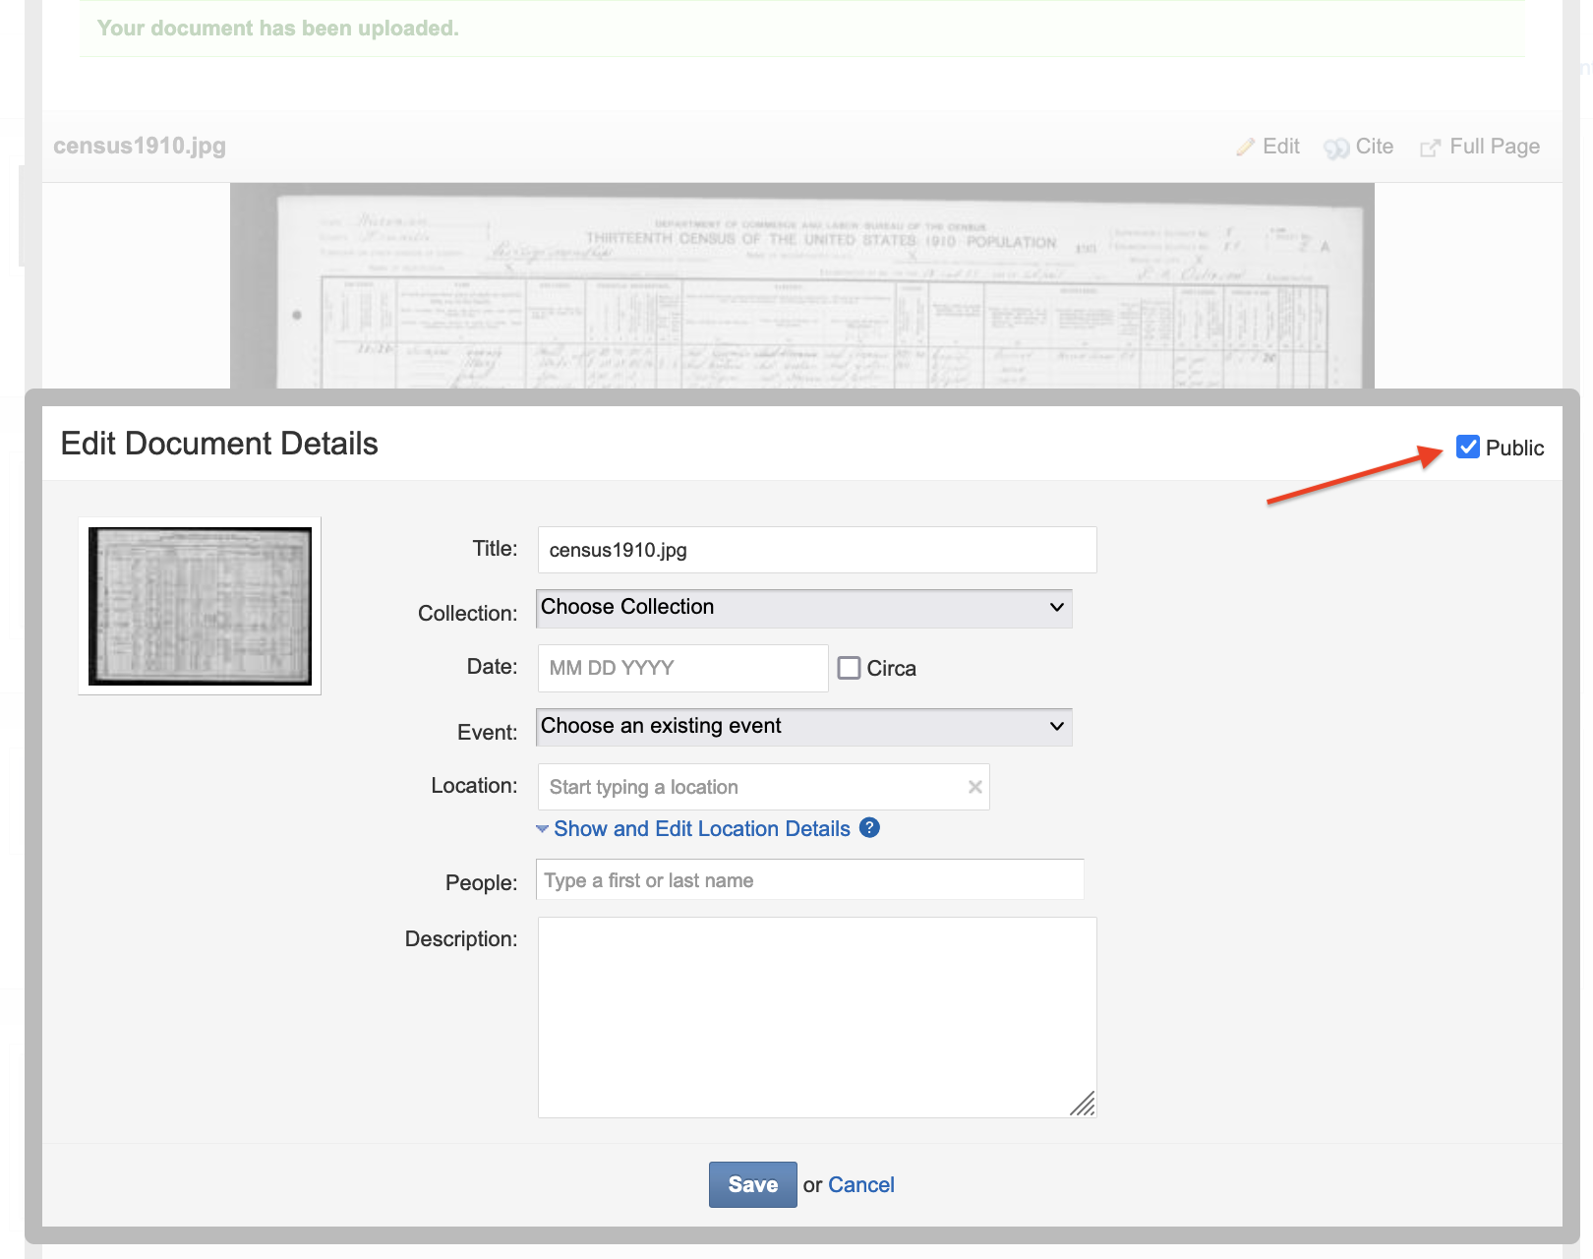Expand Show and Edit Location Details
Image resolution: width=1593 pixels, height=1259 pixels.
click(701, 829)
